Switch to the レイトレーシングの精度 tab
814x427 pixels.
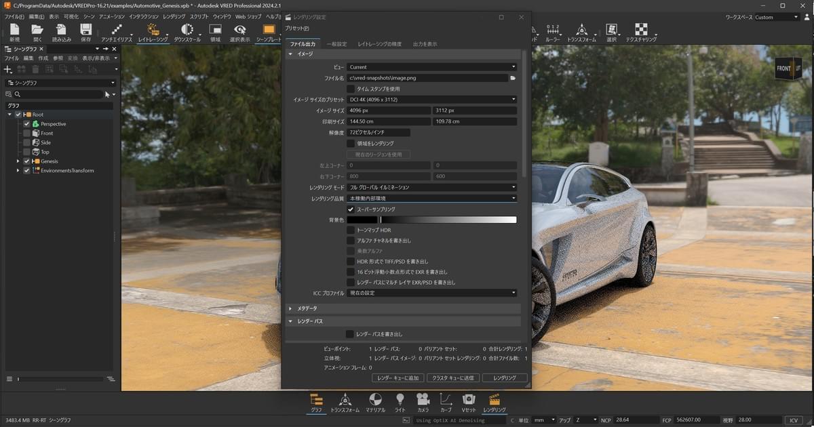click(379, 44)
